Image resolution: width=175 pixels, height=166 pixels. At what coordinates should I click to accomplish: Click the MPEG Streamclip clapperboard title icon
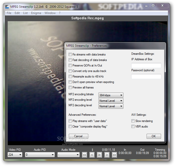pyautogui.click(x=7, y=7)
